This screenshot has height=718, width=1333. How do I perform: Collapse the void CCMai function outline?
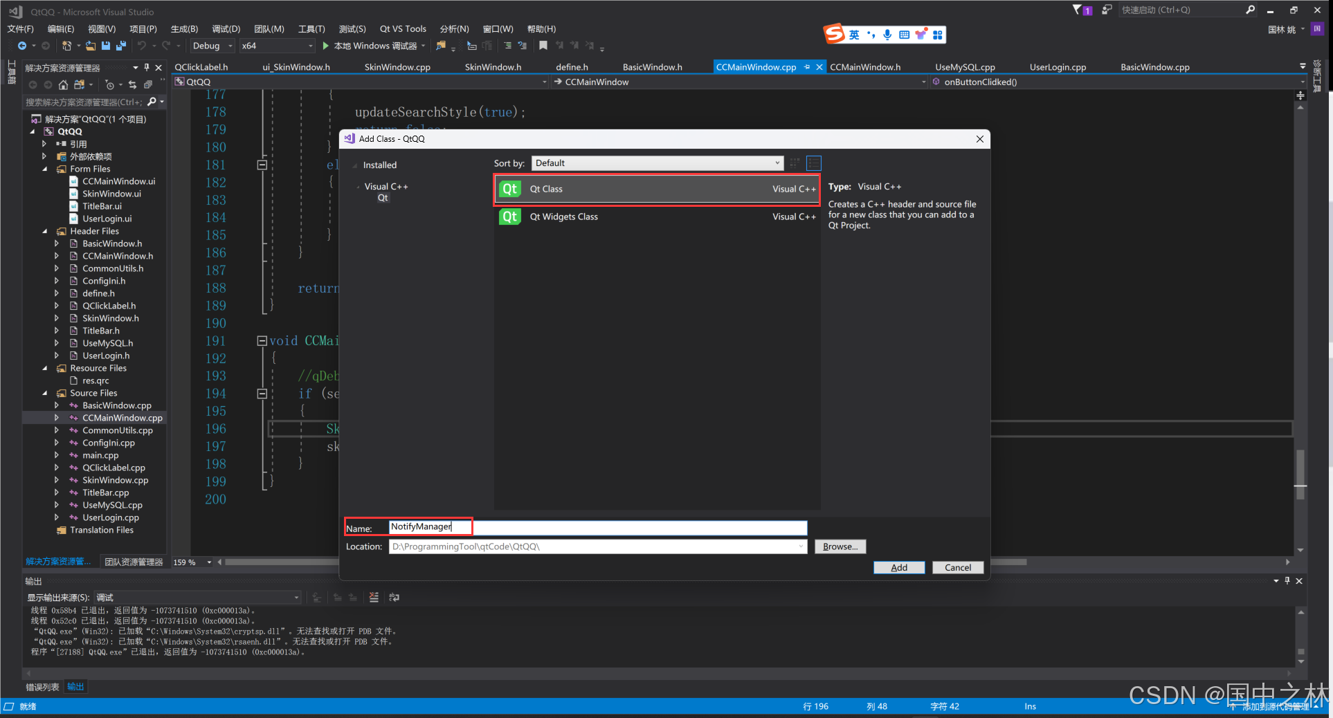(262, 340)
